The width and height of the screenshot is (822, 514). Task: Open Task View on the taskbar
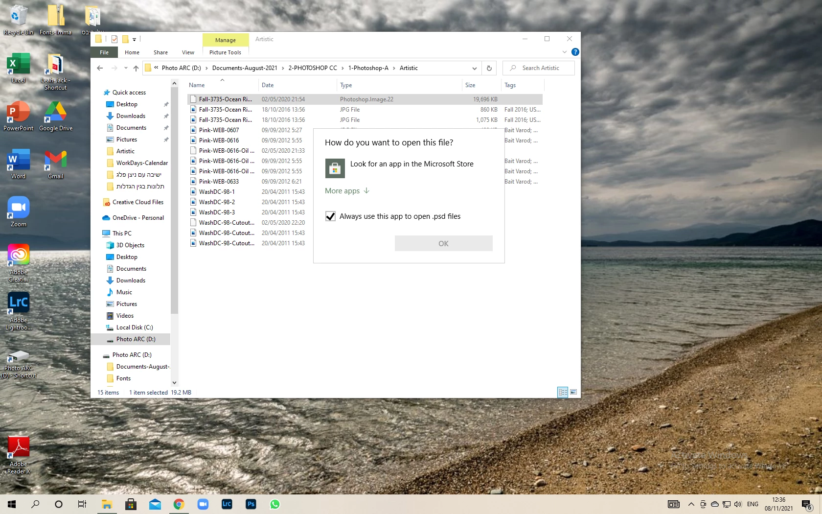[x=82, y=504]
